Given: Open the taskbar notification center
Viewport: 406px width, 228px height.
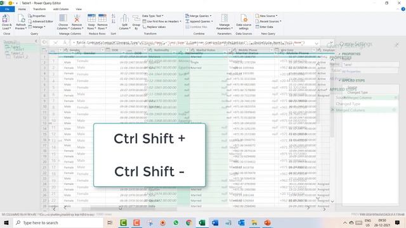Looking at the screenshot, I should coord(397,222).
